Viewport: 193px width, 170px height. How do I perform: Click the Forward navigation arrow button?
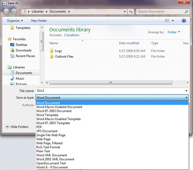click(14, 12)
